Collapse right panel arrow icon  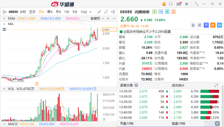pos(113,12)
